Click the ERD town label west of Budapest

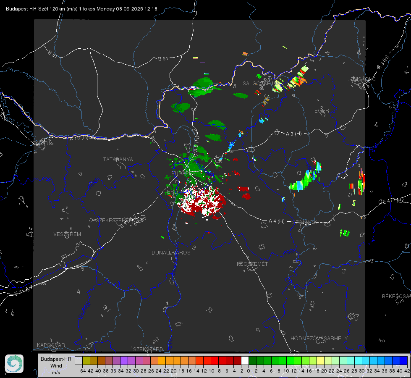tap(172, 192)
